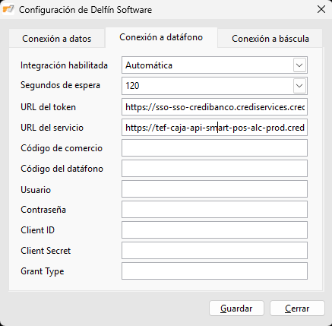Image resolution: width=332 pixels, height=326 pixels.
Task: Click the window title text
Action: [85, 10]
